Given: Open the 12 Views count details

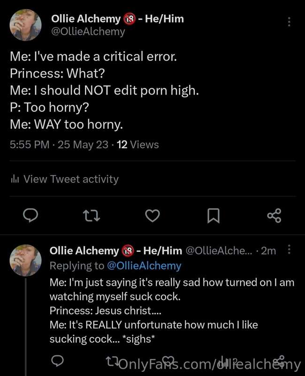Looking at the screenshot, I should [138, 145].
